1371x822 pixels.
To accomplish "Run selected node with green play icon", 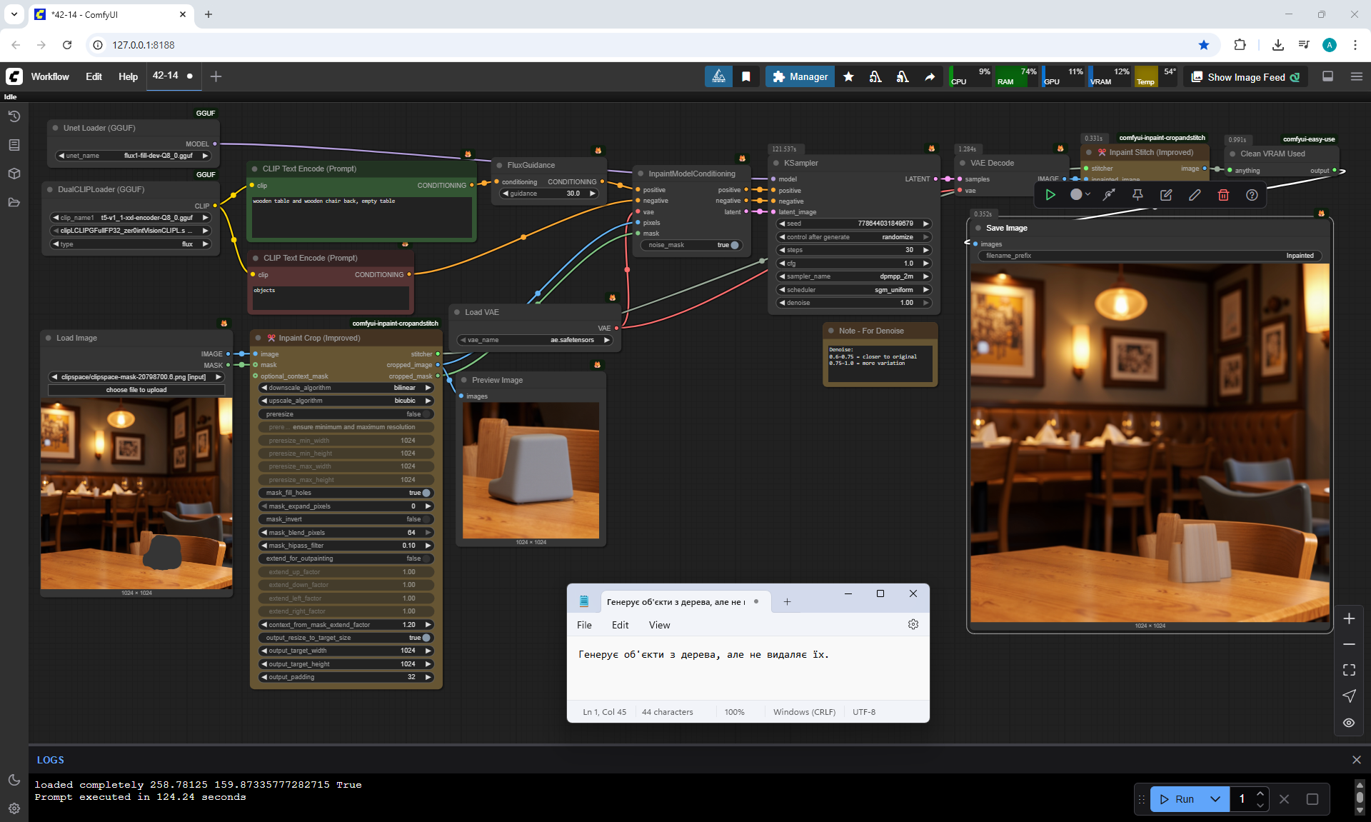I will pyautogui.click(x=1050, y=195).
